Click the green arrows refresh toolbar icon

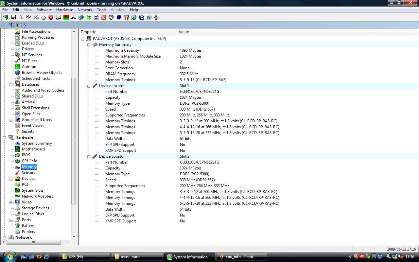89,17
